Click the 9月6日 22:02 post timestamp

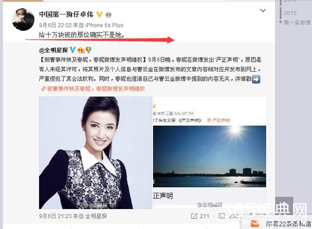tap(55, 25)
